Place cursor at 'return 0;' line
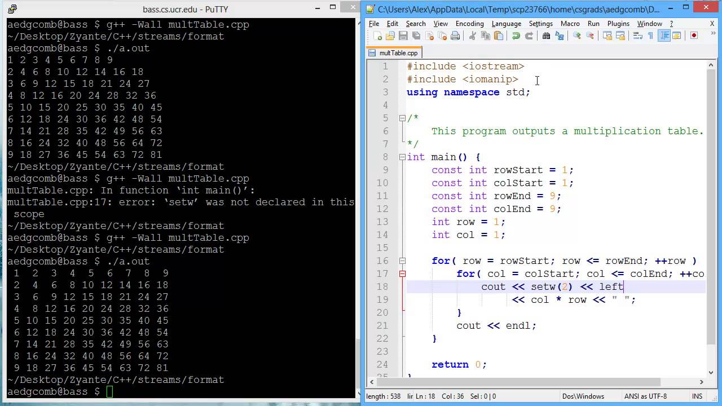This screenshot has height=406, width=722. tap(459, 365)
